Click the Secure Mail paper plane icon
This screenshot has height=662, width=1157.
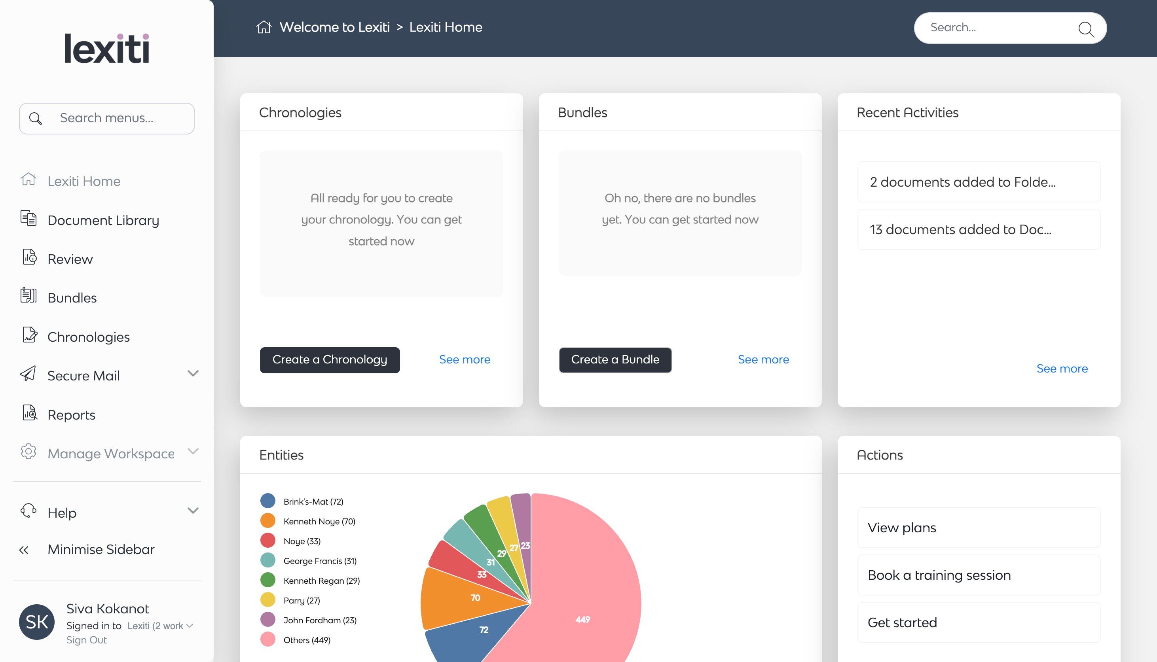pyautogui.click(x=28, y=374)
